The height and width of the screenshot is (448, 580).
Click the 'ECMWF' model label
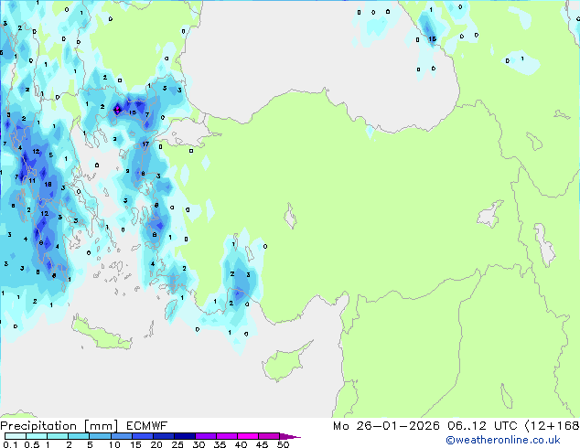(x=147, y=426)
